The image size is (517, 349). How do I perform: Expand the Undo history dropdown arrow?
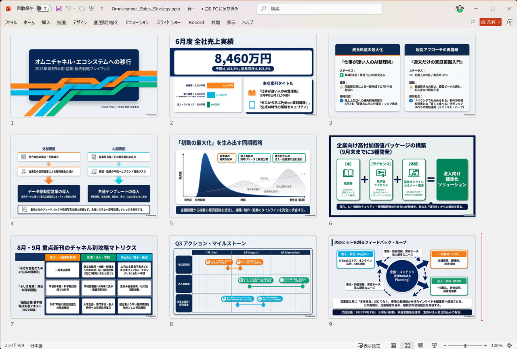(75, 8)
